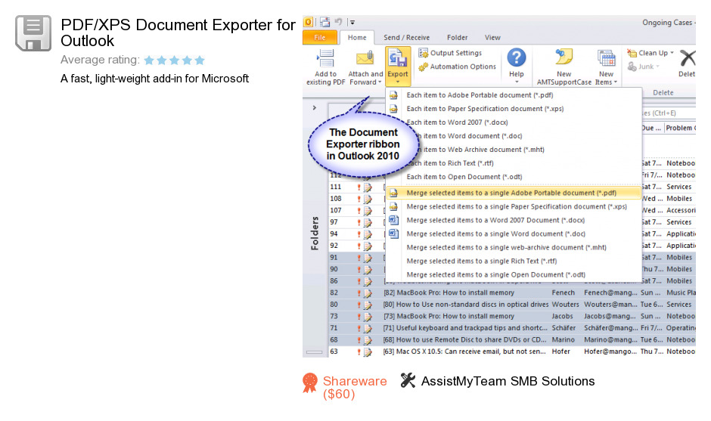Click the Shareware ($60) label
The width and height of the screenshot is (711, 421).
[355, 388]
